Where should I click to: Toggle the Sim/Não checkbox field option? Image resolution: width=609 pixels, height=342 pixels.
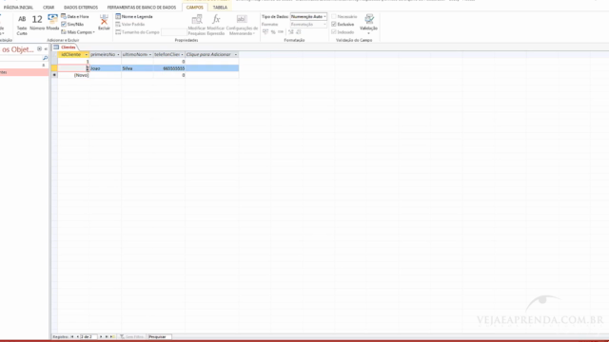(64, 25)
